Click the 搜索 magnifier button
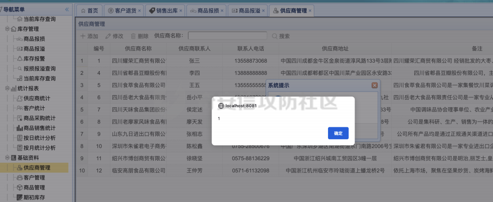Screen dimensions: 493x202 click(x=281, y=36)
